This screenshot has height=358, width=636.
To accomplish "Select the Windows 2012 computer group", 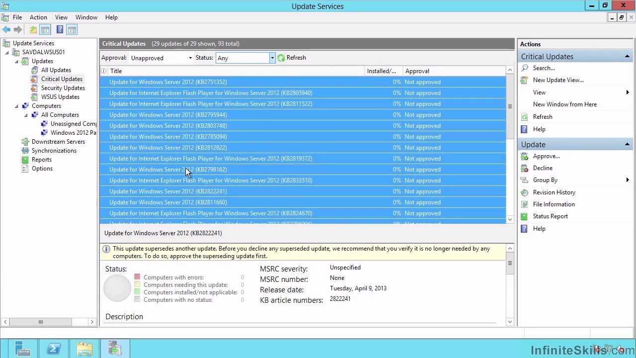I will click(74, 133).
